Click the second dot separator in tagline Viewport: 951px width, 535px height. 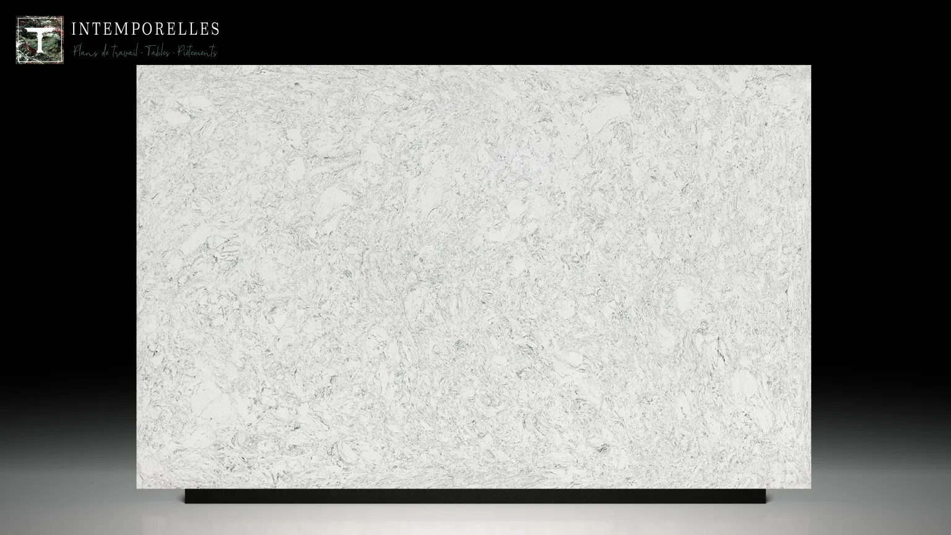point(173,53)
